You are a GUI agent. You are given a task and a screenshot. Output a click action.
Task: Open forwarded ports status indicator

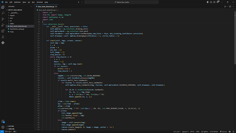pyautogui.click(x=15, y=132)
